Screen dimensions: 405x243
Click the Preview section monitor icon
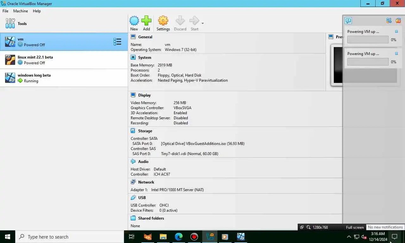pyautogui.click(x=331, y=37)
